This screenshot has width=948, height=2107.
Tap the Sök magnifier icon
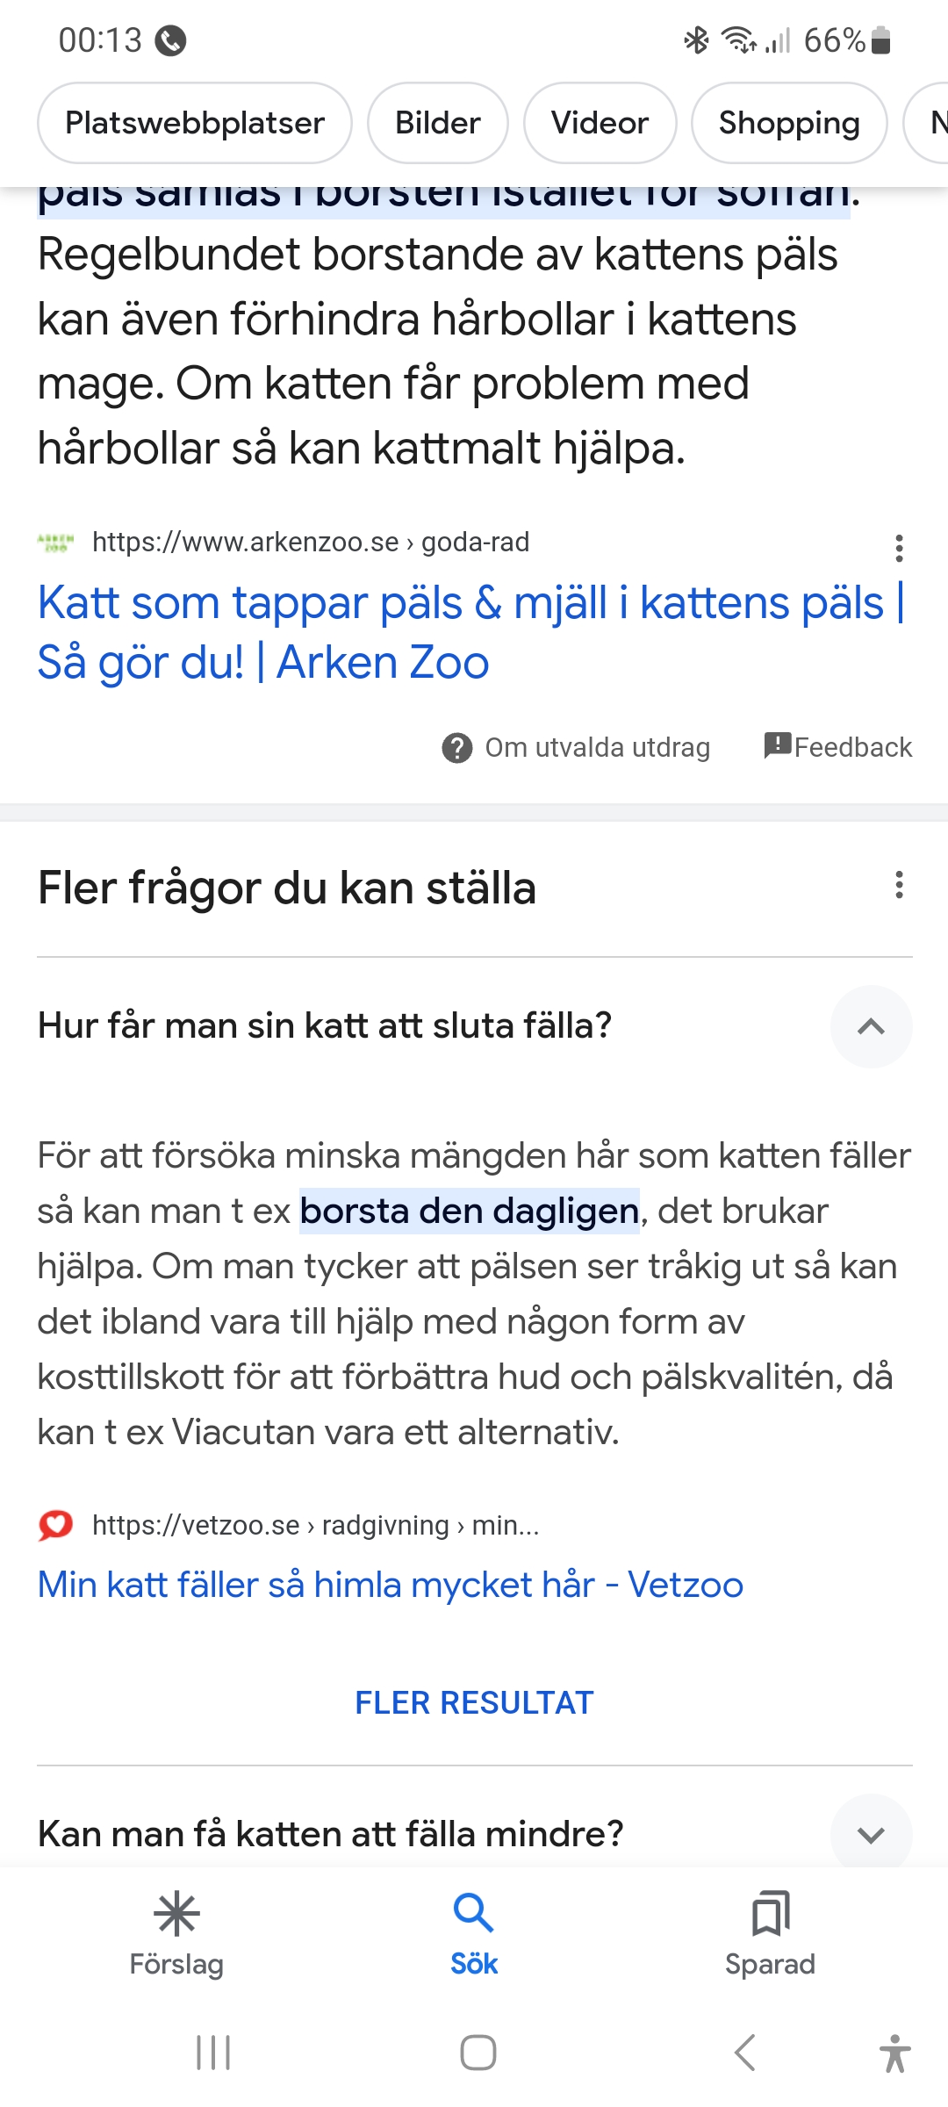[x=474, y=1914]
